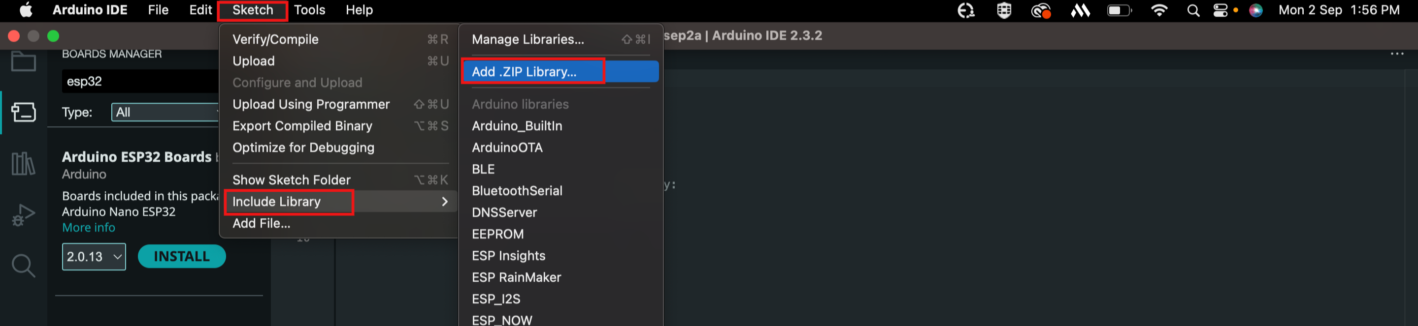Click the INSTALL button for ESP32 boards

[182, 257]
